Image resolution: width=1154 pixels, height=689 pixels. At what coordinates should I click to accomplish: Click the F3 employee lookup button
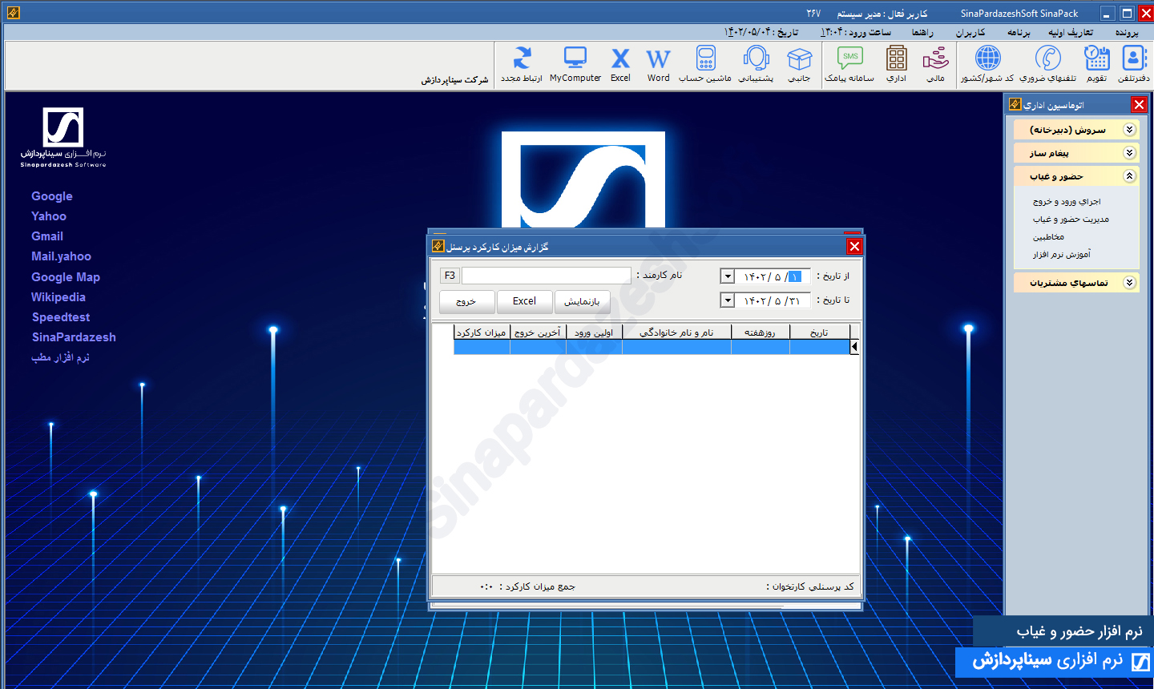(x=450, y=276)
